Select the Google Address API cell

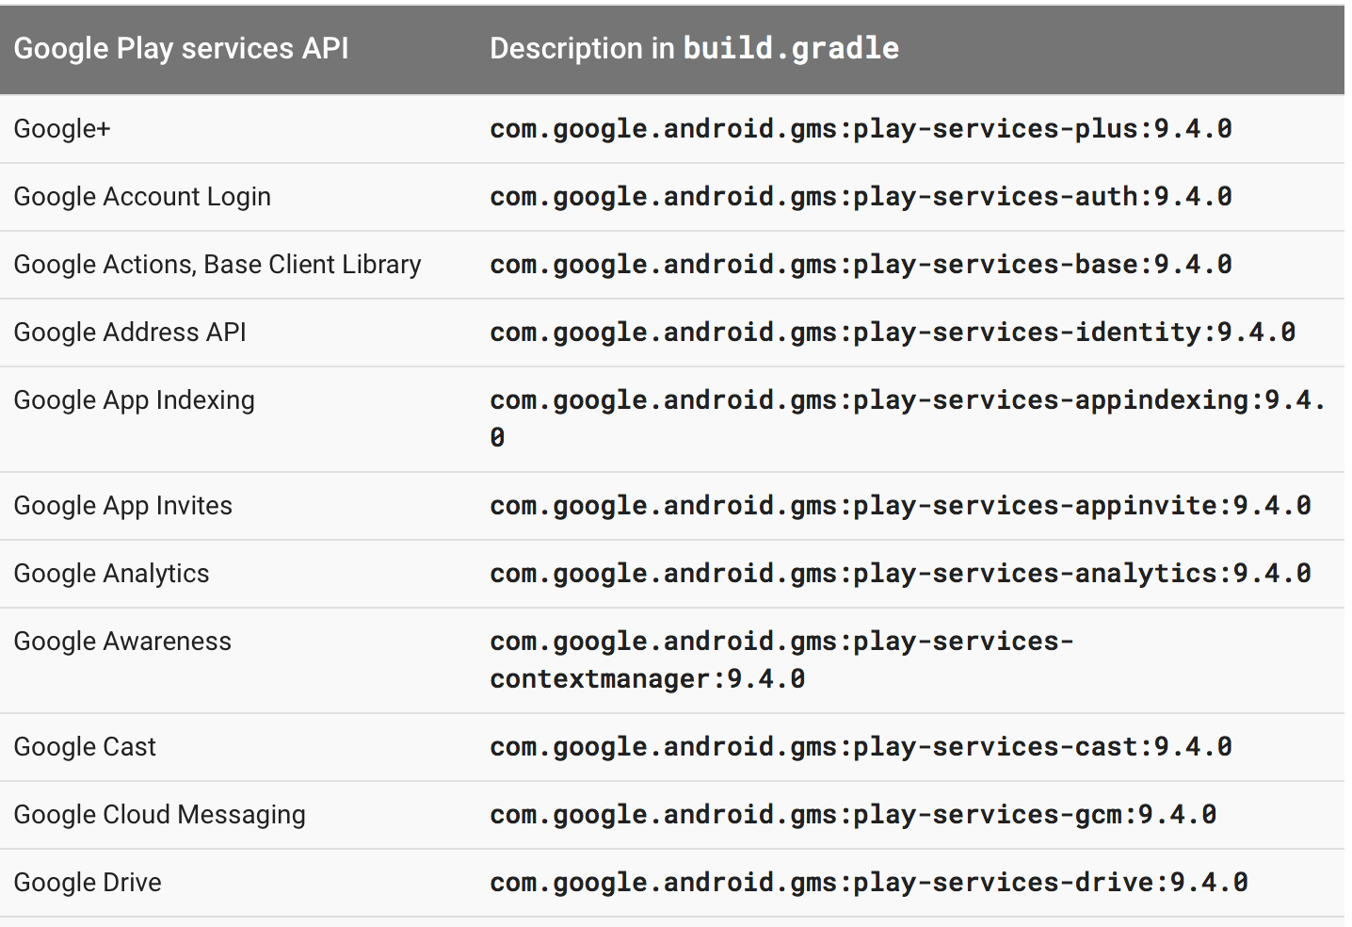[x=130, y=333]
